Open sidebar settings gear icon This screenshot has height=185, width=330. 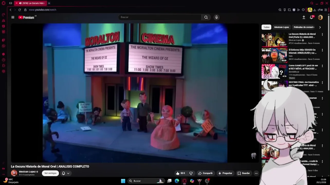pyautogui.click(x=4, y=71)
